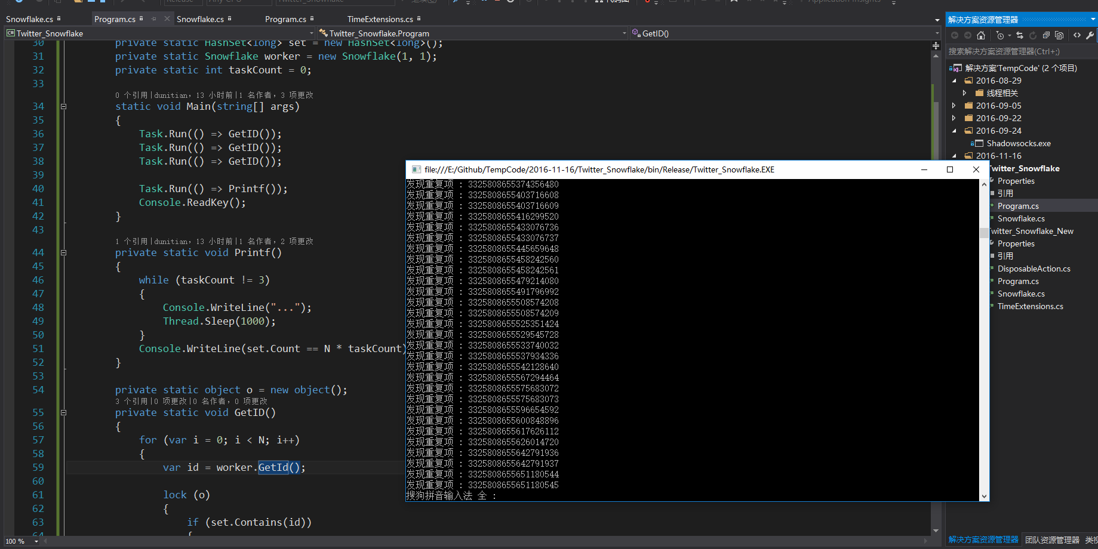This screenshot has height=549, width=1098.
Task: Collapse the Printf method outline region
Action: 63,253
